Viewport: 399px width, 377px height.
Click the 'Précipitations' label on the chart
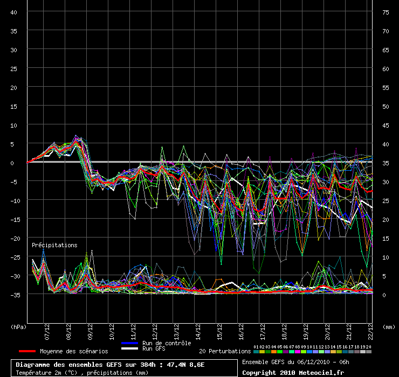(54, 245)
